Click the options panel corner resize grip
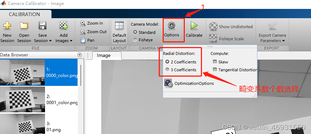This screenshot has width=311, height=134. pos(255,96)
